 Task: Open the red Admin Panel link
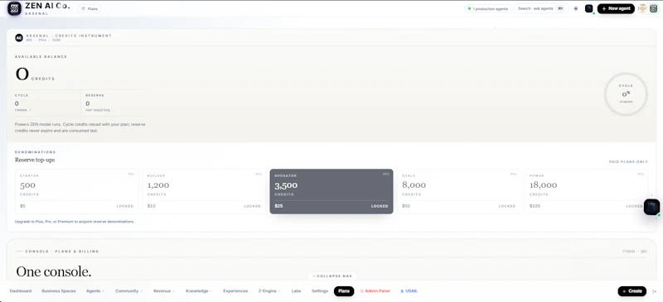point(375,291)
